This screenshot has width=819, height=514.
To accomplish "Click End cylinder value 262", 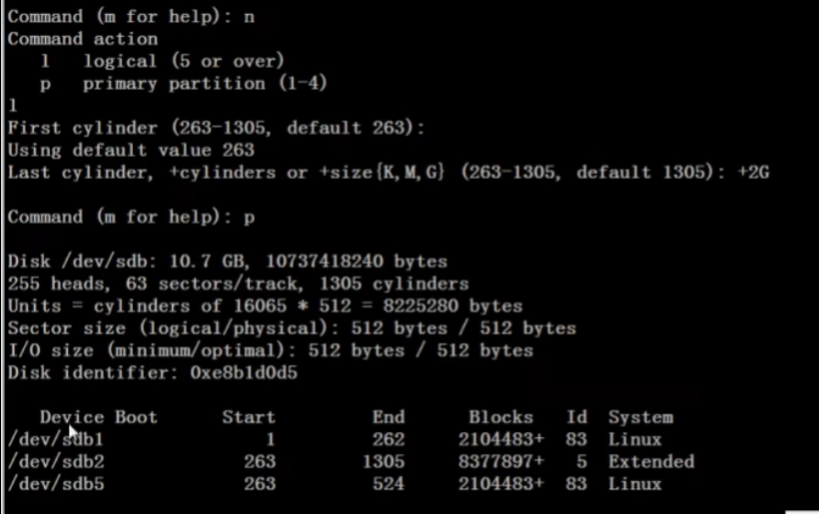I will tap(389, 439).
